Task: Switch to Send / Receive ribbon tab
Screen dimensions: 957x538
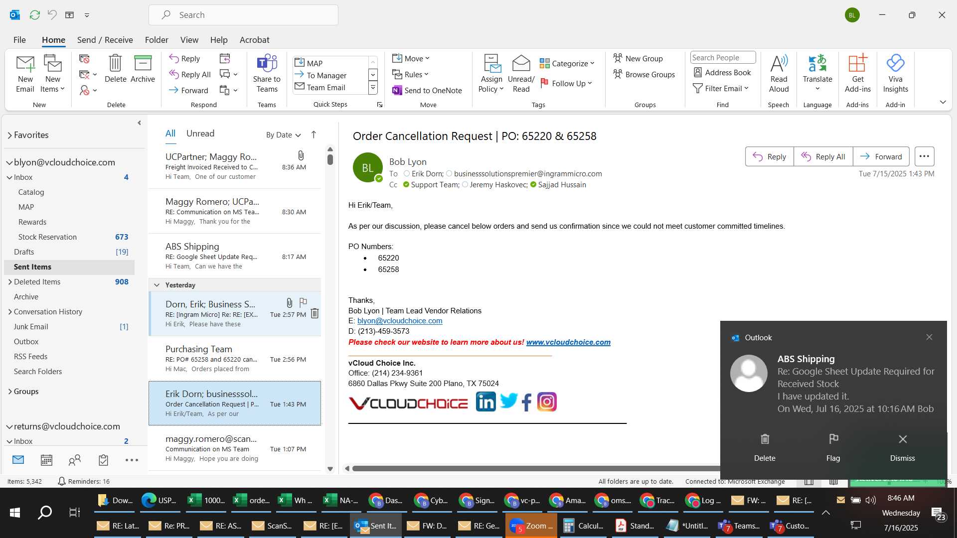Action: 105,40
